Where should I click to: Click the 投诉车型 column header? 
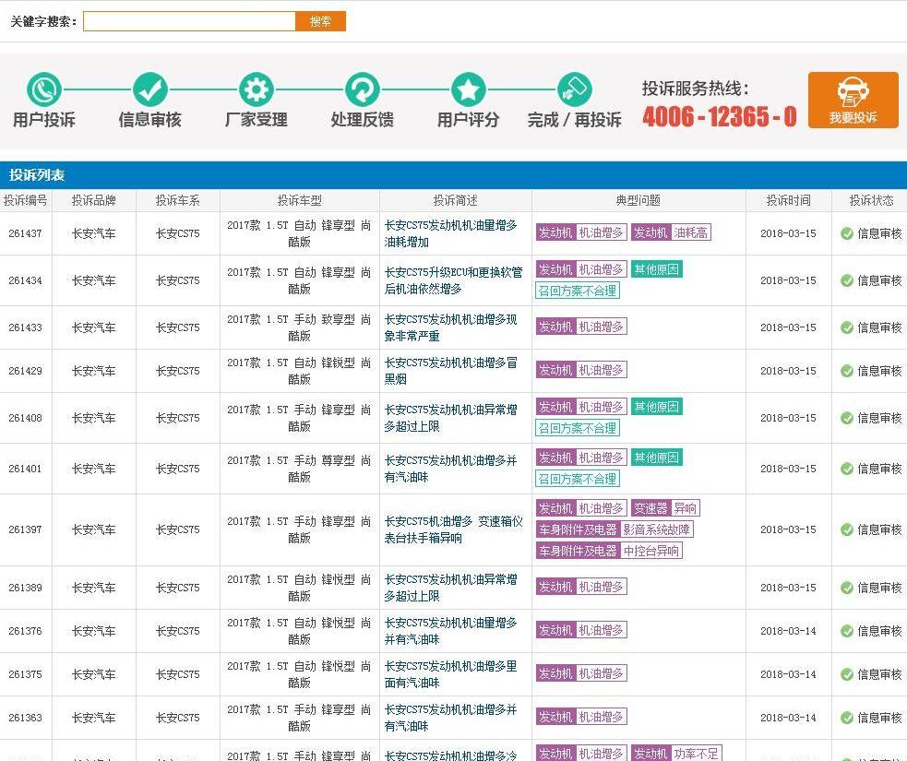tap(300, 201)
